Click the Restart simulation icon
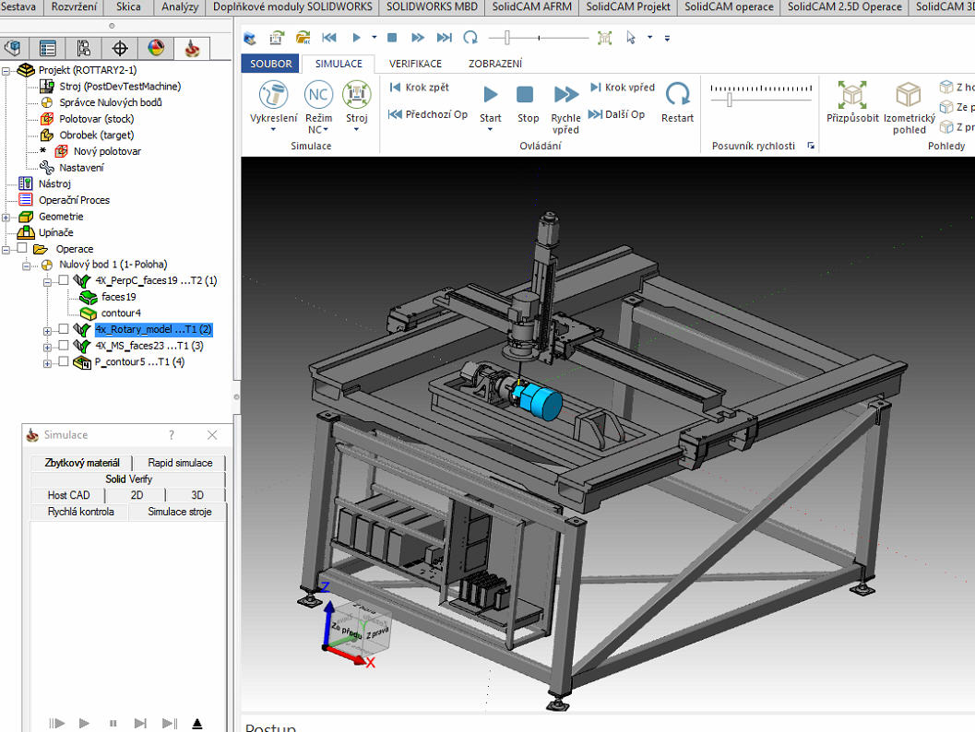 pyautogui.click(x=677, y=95)
